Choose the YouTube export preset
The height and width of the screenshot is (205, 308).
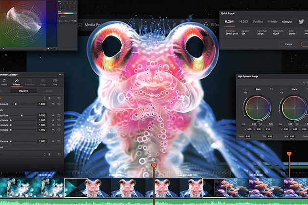click(272, 21)
